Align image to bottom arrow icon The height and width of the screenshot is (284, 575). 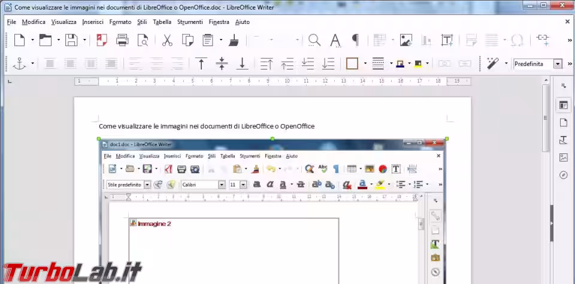[242, 64]
